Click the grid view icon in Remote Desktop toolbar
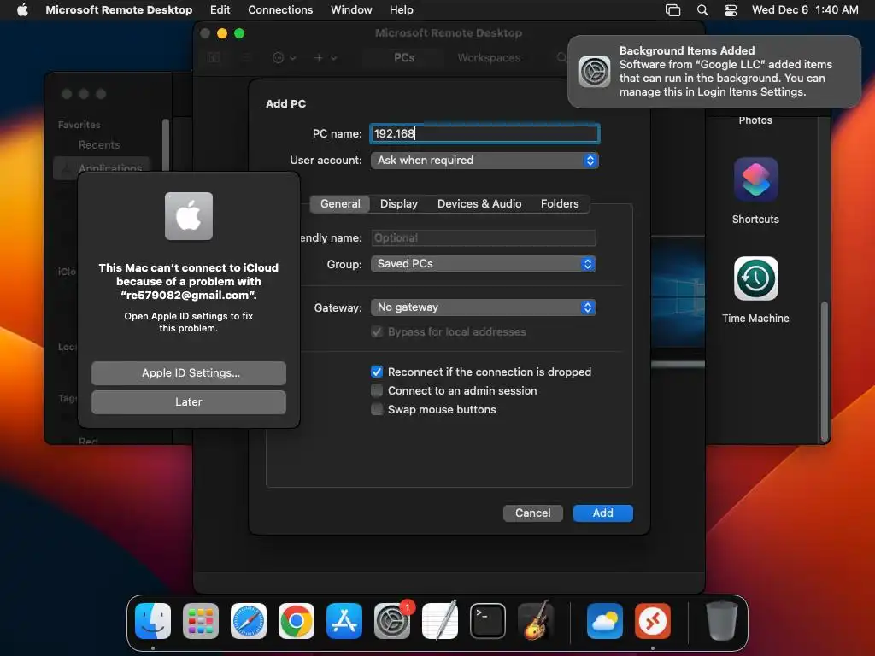Screen dimensions: 875x656 click(214, 57)
